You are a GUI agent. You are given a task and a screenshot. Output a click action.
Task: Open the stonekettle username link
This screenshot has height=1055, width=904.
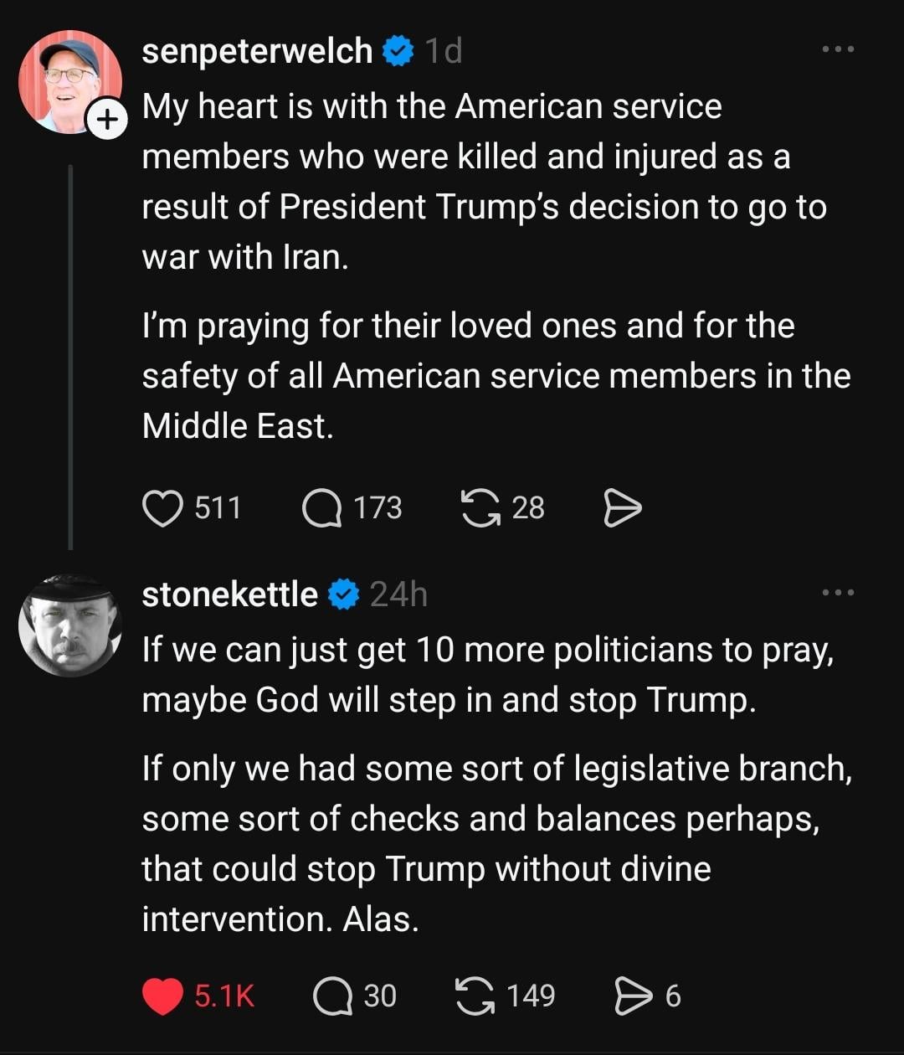coord(229,594)
